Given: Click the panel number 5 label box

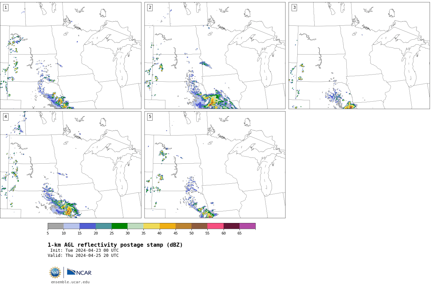Looking at the screenshot, I should 150,117.
